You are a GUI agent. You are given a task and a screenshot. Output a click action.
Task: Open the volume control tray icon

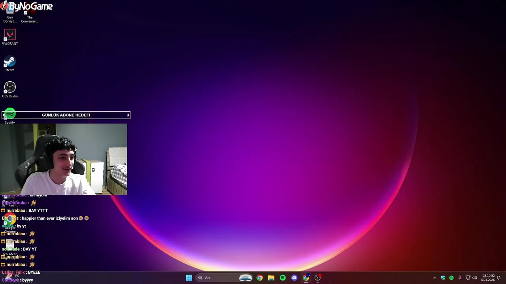[x=475, y=278]
